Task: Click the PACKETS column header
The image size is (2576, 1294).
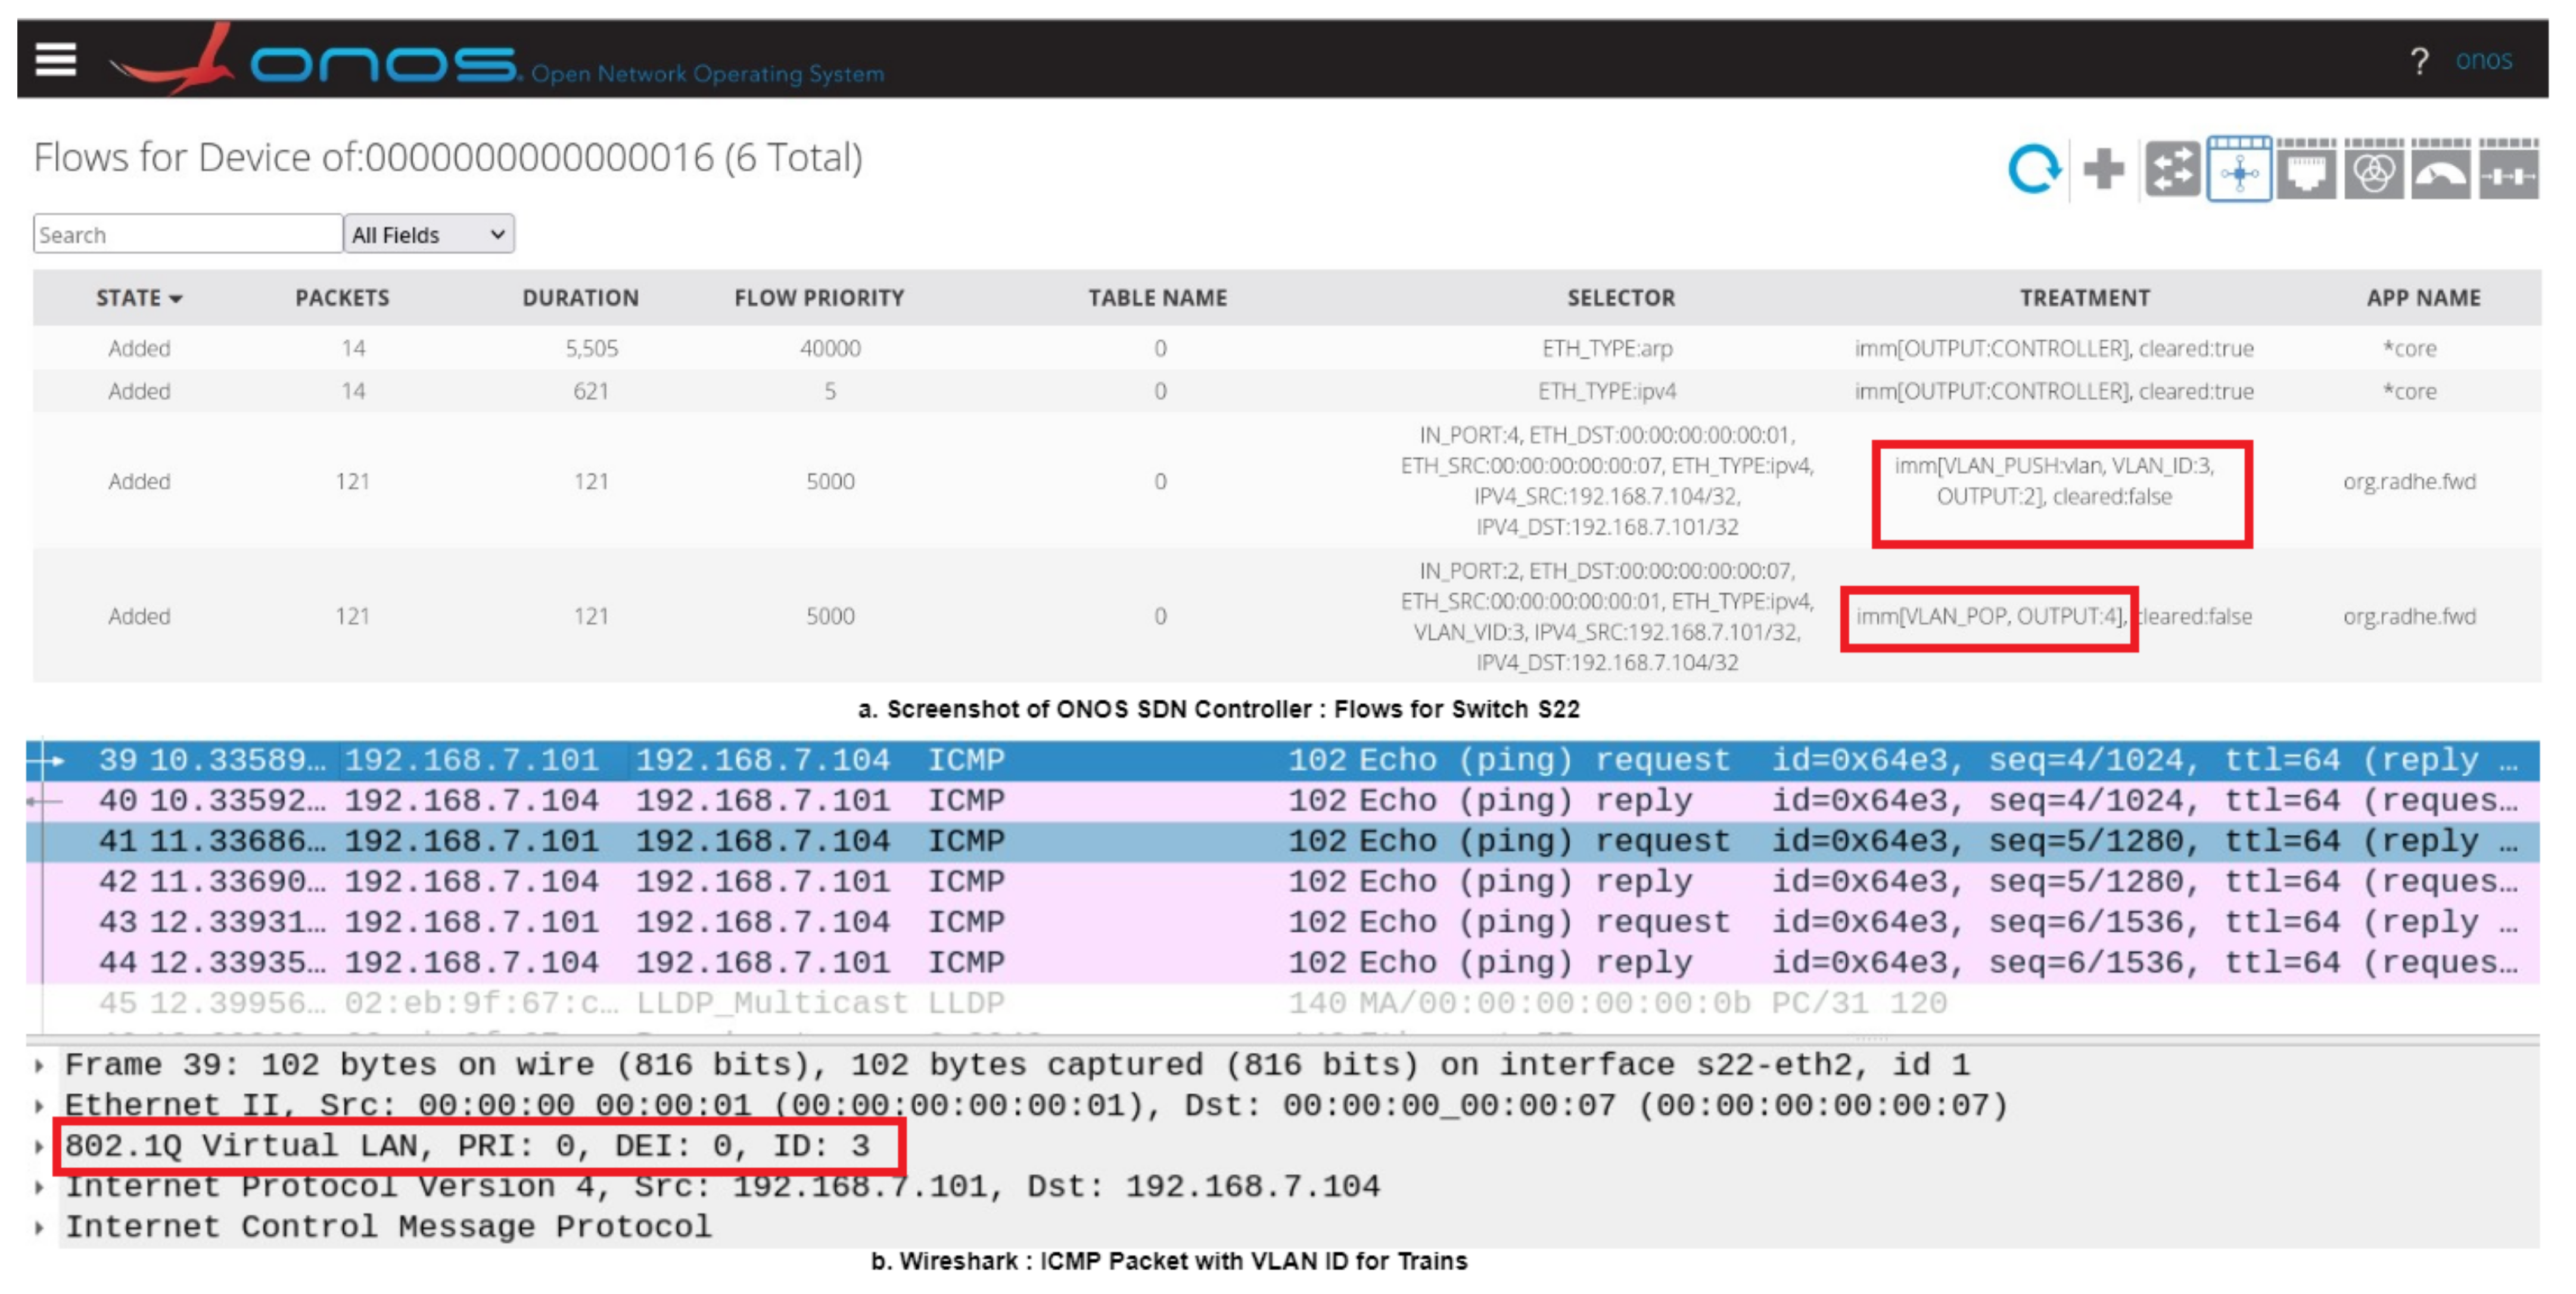Action: point(342,298)
